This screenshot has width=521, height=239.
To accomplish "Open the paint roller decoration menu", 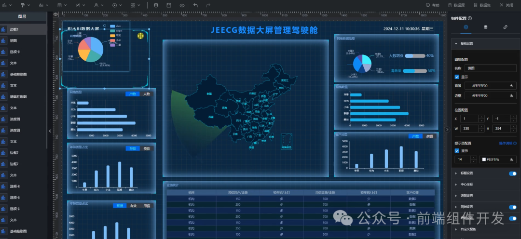I will click(25, 5).
